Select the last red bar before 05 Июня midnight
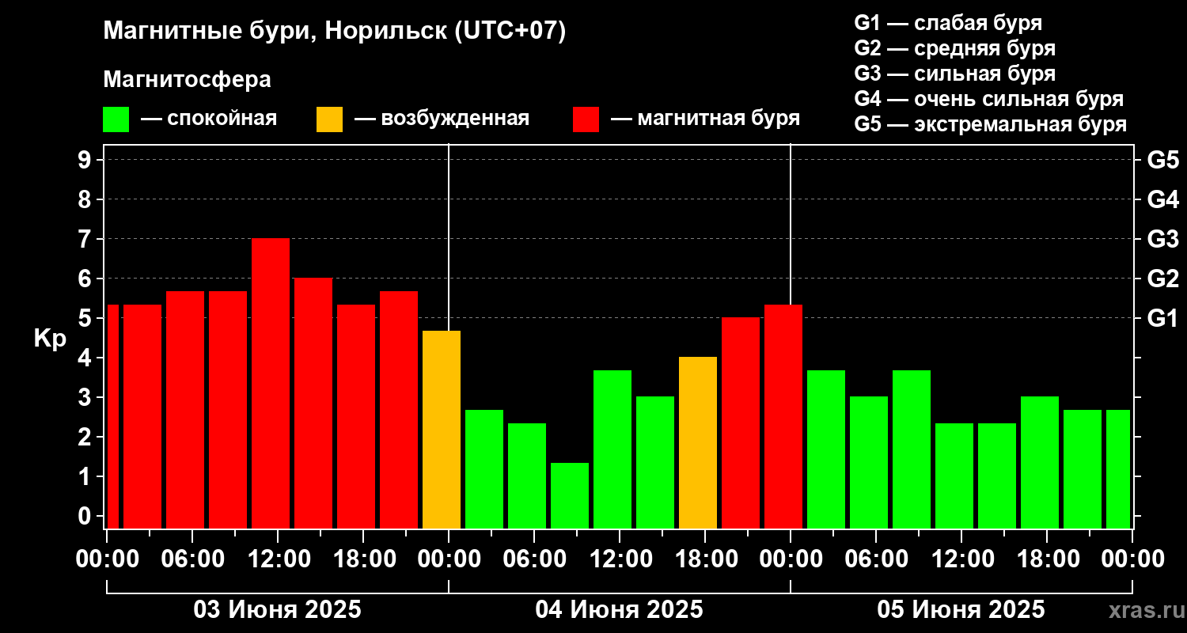The image size is (1187, 633). [x=783, y=416]
